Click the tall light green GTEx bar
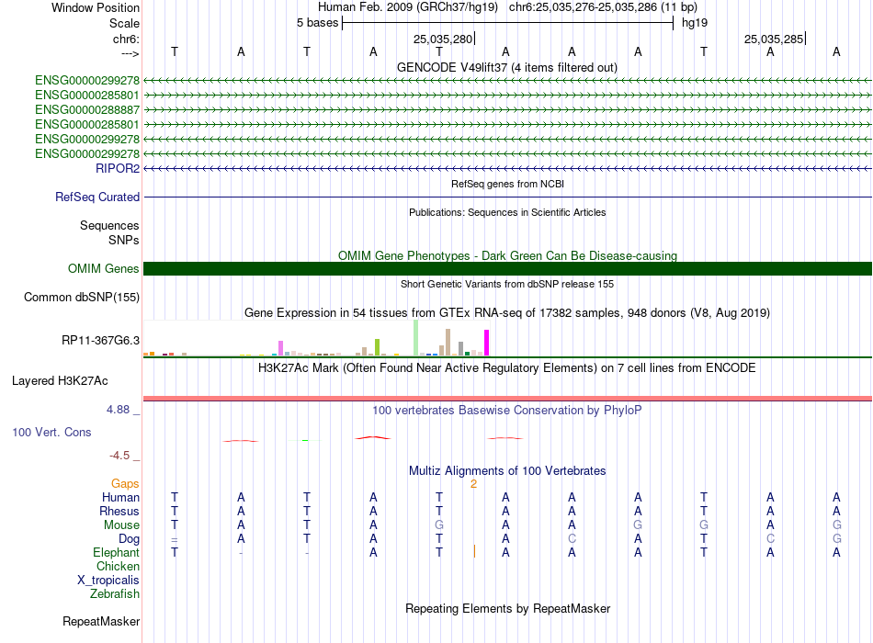 click(416, 338)
